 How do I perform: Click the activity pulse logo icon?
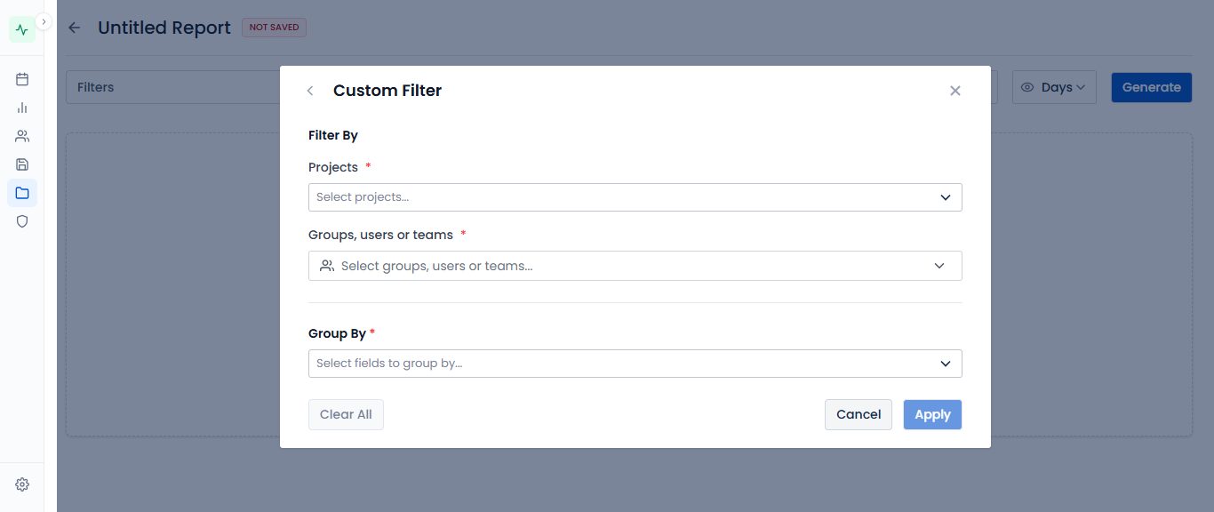point(22,29)
